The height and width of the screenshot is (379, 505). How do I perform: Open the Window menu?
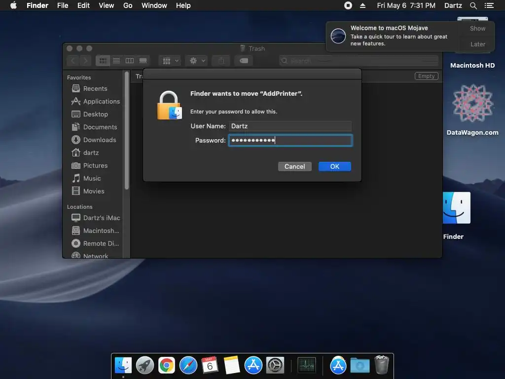tap(154, 5)
